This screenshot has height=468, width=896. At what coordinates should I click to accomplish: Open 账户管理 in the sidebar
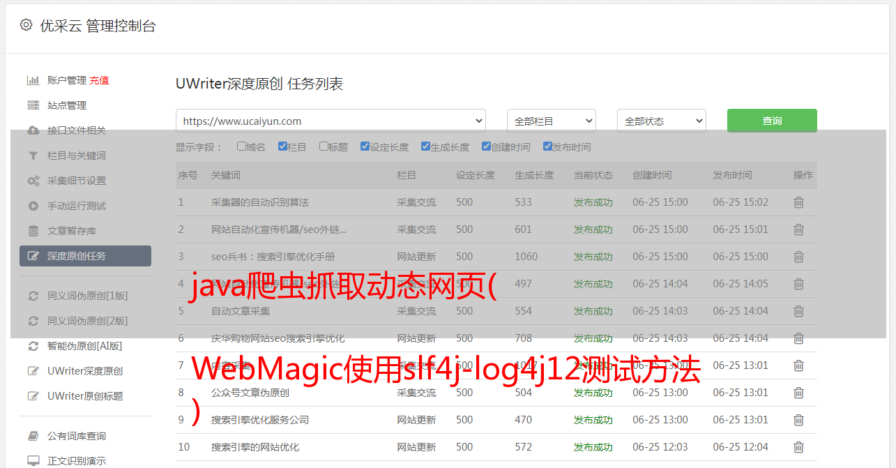(66, 80)
